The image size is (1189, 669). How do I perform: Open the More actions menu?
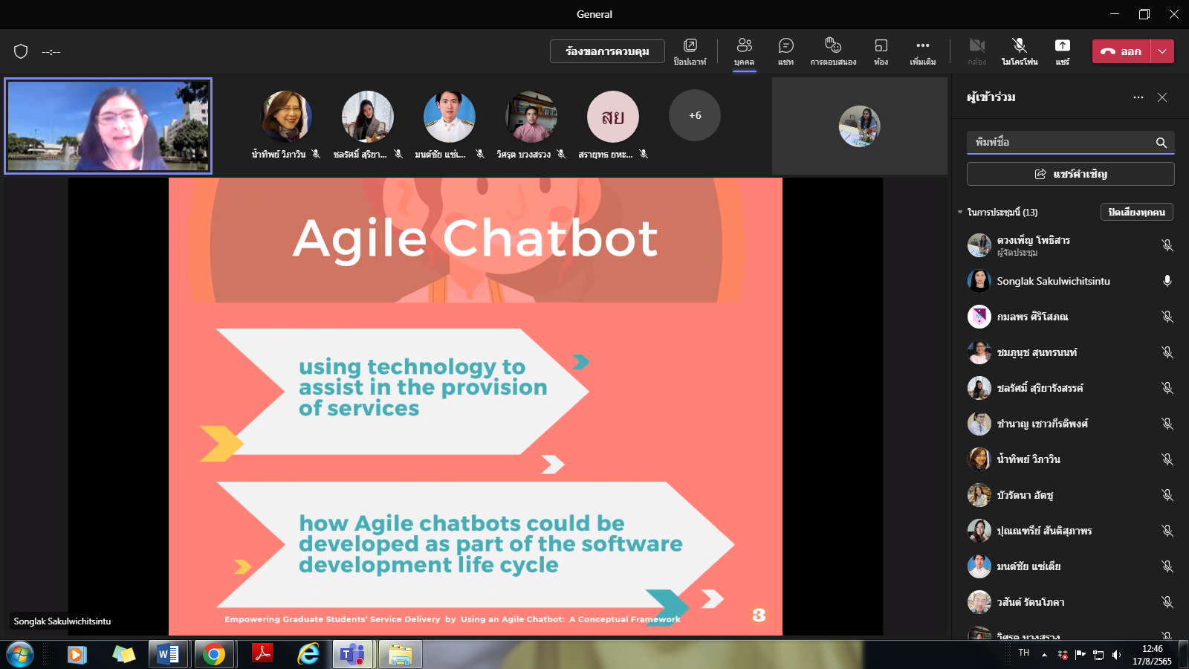[x=922, y=51]
